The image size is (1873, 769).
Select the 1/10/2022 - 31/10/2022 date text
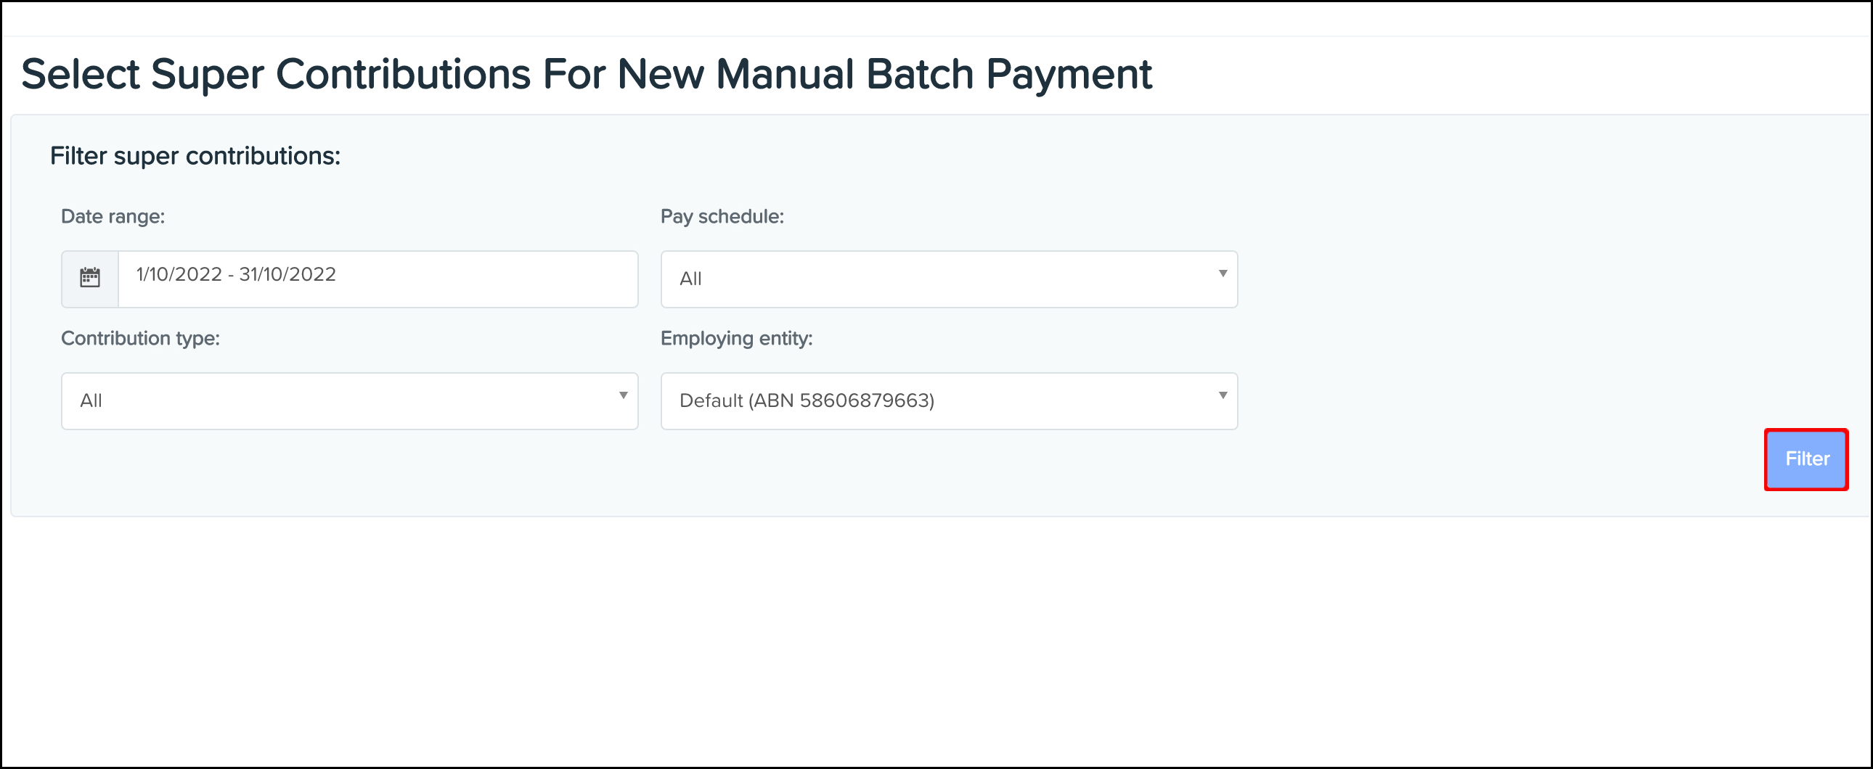click(x=236, y=274)
